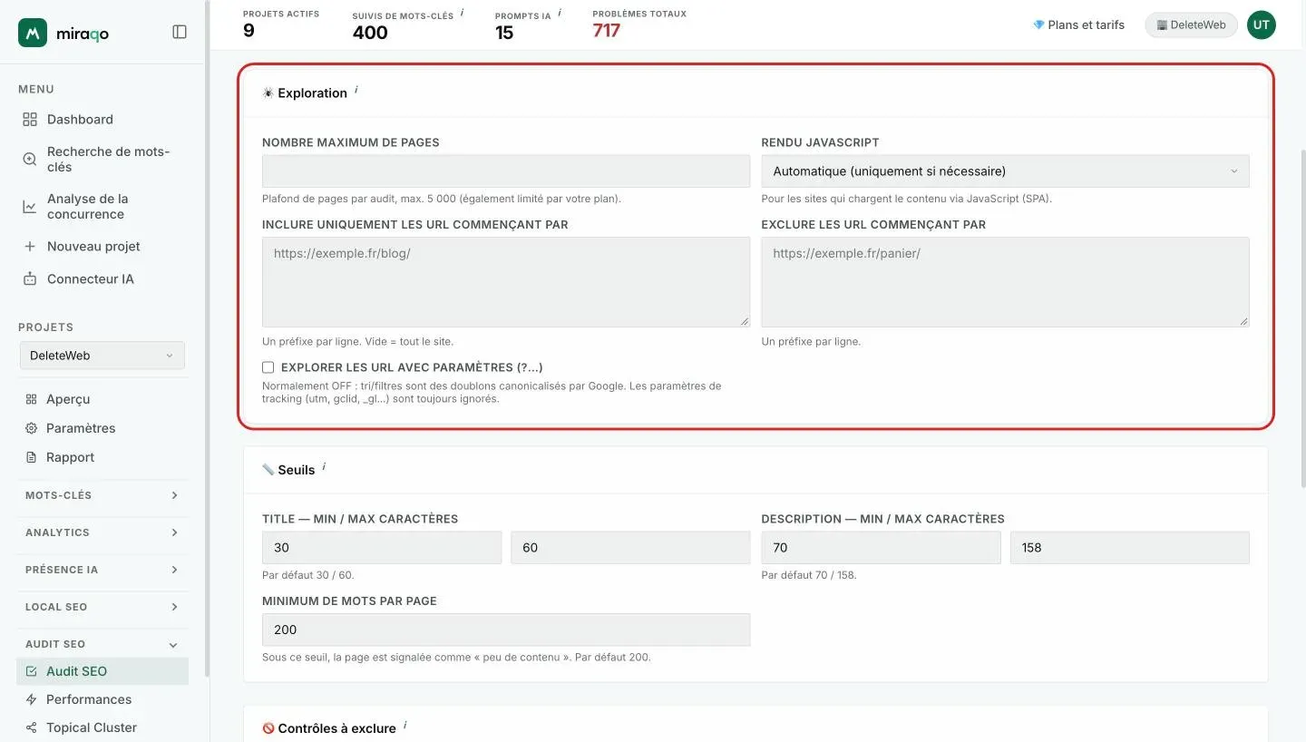The image size is (1306, 742).
Task: Click the Audit SEO checkbox icon
Action: tap(32, 671)
